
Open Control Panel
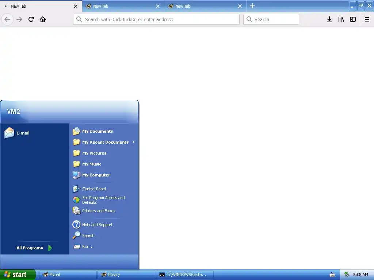click(104, 189)
